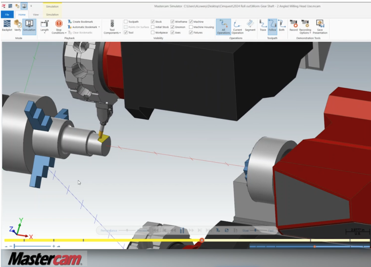Click the Tool Components icon

(x=112, y=24)
